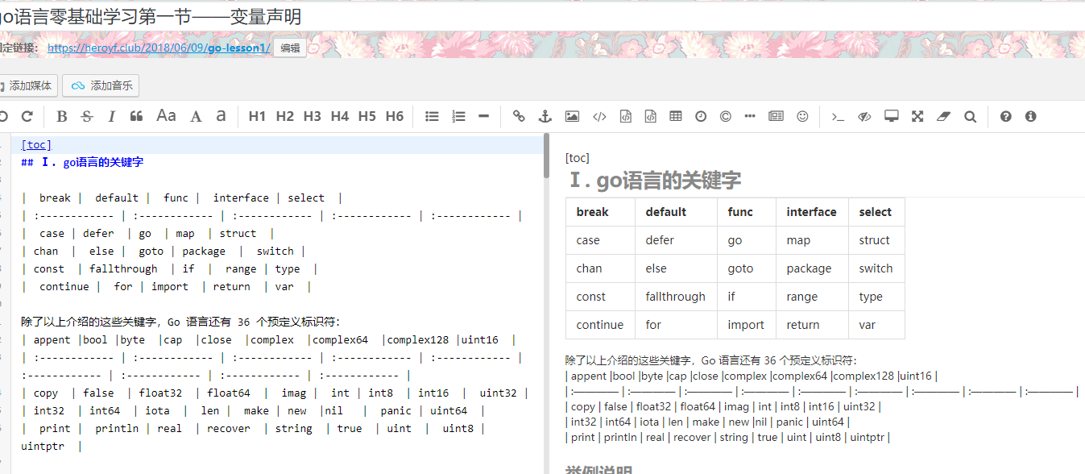Click the post title input field

pos(542,16)
